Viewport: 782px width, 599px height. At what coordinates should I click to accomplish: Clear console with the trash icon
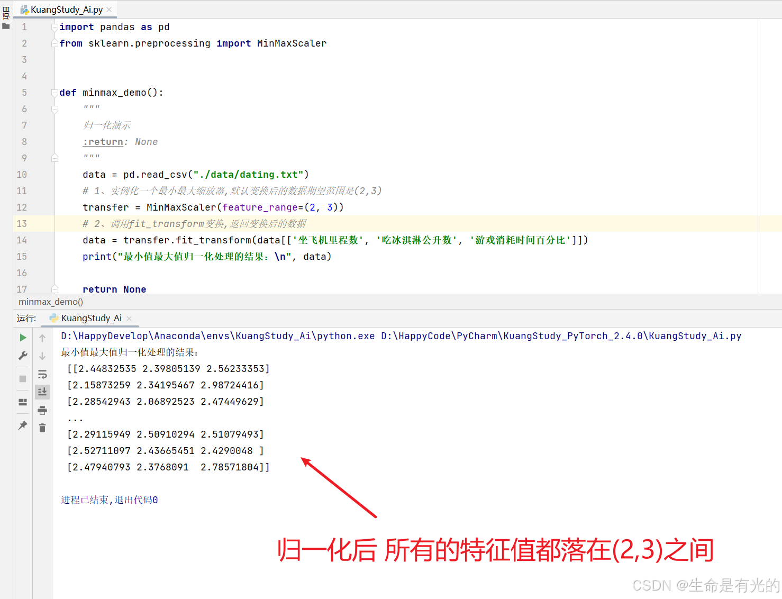tap(42, 428)
